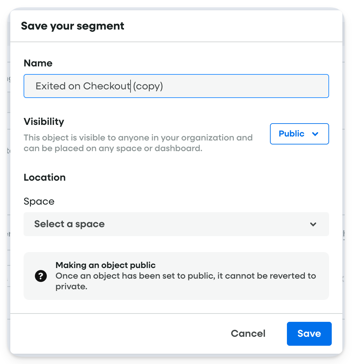Click the "Location" section heading
This screenshot has height=364, width=352.
coord(44,177)
